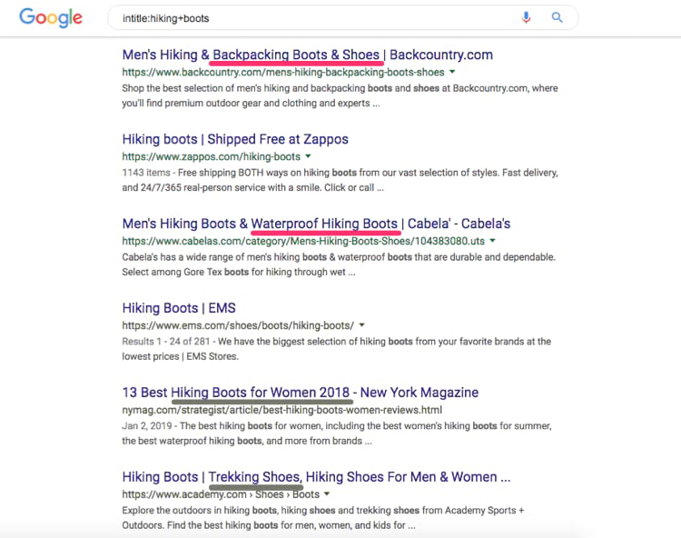Click snippet starting 'Explore the outdoors in hiking'
This screenshot has width=681, height=538.
(323, 518)
